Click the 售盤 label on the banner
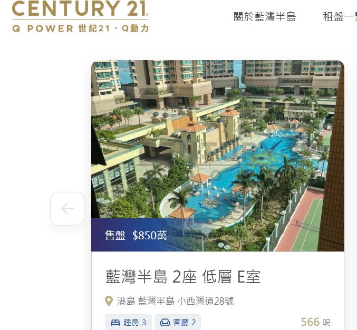 115,235
